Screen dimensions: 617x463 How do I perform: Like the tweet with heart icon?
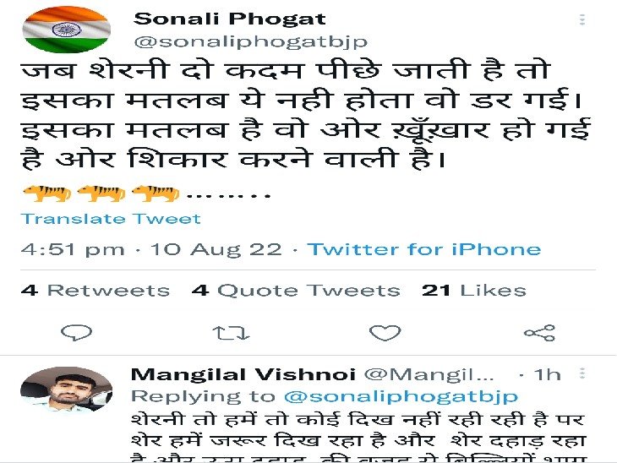[x=385, y=333]
